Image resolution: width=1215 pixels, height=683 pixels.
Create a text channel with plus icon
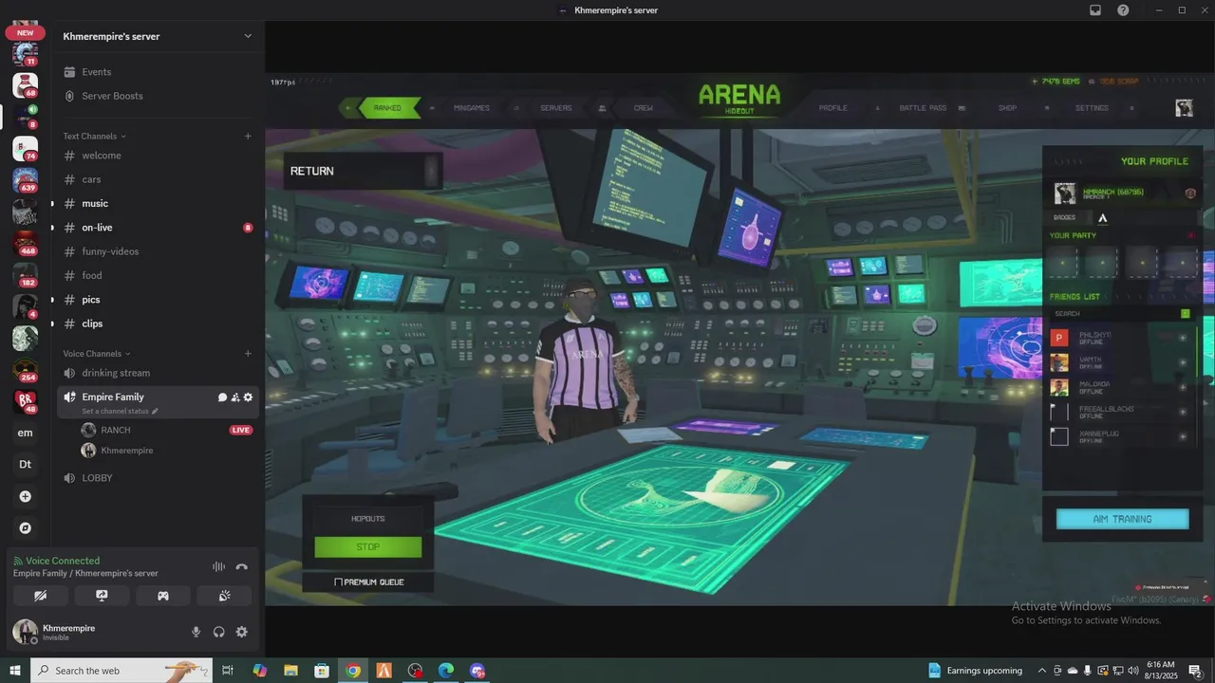[x=248, y=137]
